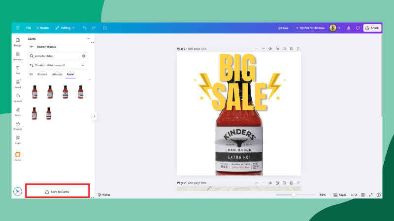This screenshot has width=394, height=221.
Task: Open the user profile avatar
Action: (x=333, y=28)
